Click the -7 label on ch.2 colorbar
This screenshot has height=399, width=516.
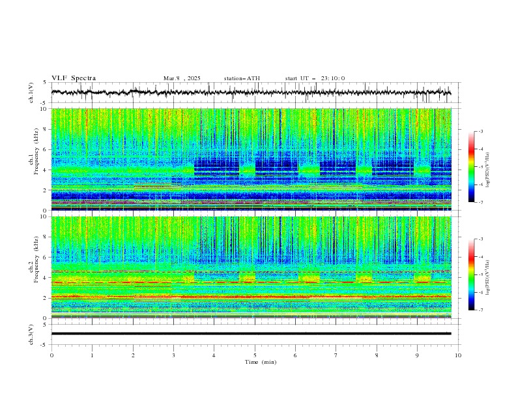click(480, 310)
